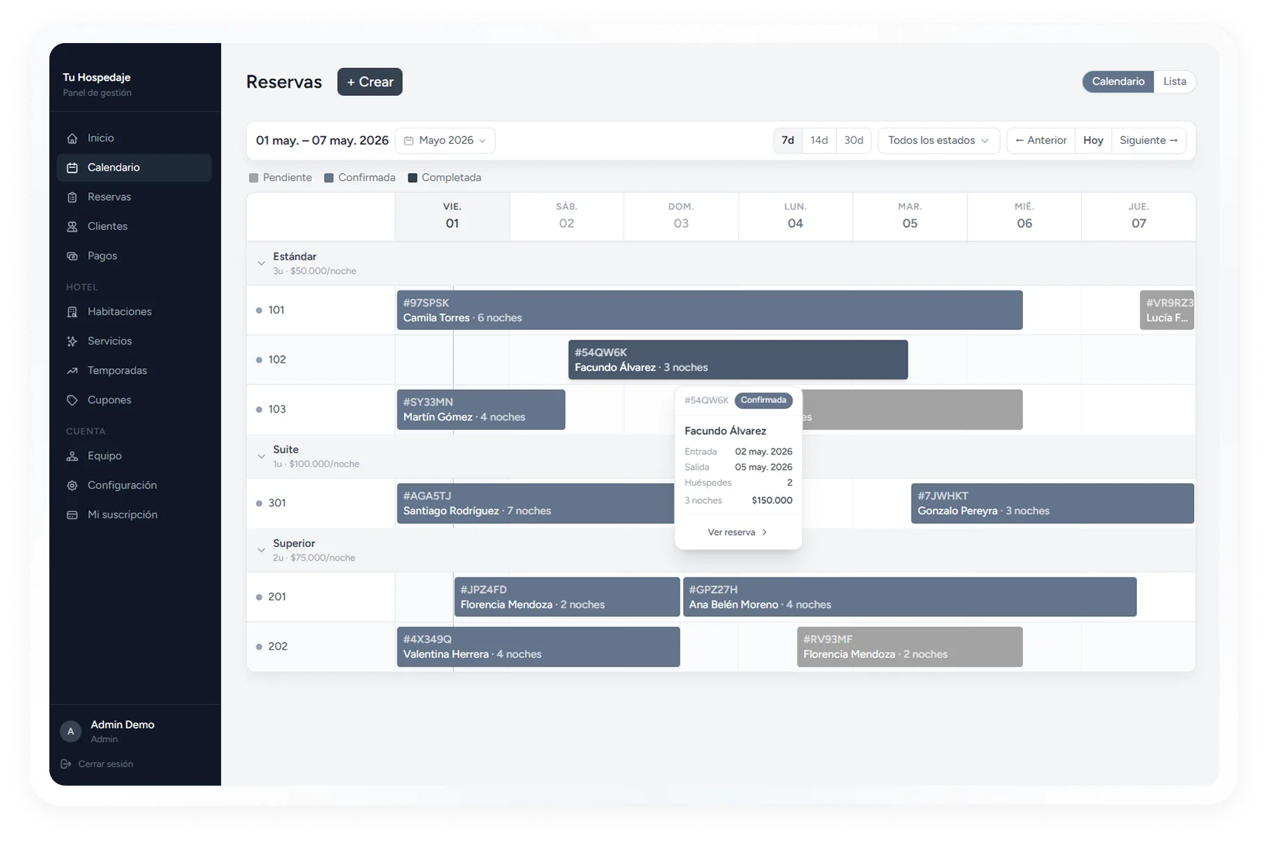
Task: Go to Temporadas in sidebar
Action: [x=117, y=371]
